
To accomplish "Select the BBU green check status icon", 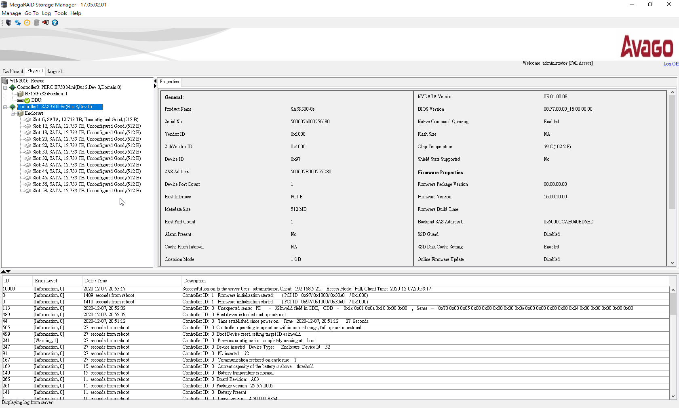I will (x=27, y=101).
